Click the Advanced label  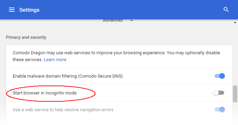(x=113, y=20)
